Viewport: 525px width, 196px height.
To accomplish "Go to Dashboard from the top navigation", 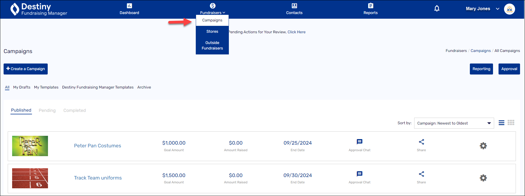I will (x=129, y=9).
